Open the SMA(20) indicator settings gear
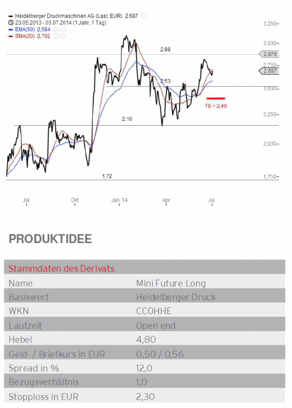 point(56,36)
